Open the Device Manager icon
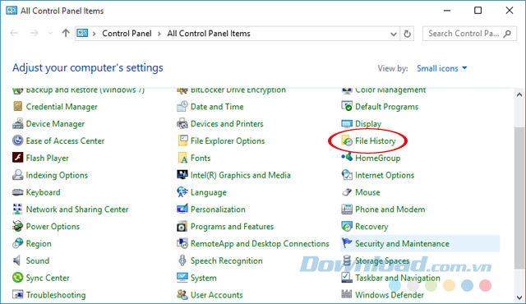The image size is (526, 304). coord(18,124)
